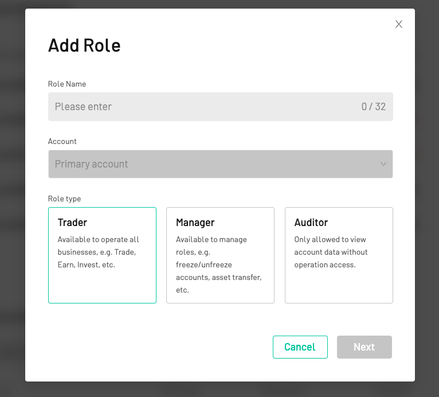This screenshot has height=397, width=439.
Task: Close the Add Role dialog
Action: (x=399, y=24)
